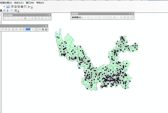Open the Catalog window
Image resolution: width=168 pixels, height=113 pixels.
pos(15,7)
